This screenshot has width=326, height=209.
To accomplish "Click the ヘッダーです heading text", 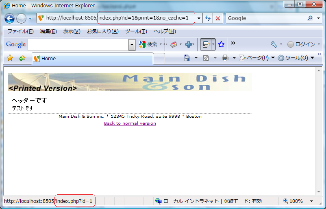I will coord(30,100).
